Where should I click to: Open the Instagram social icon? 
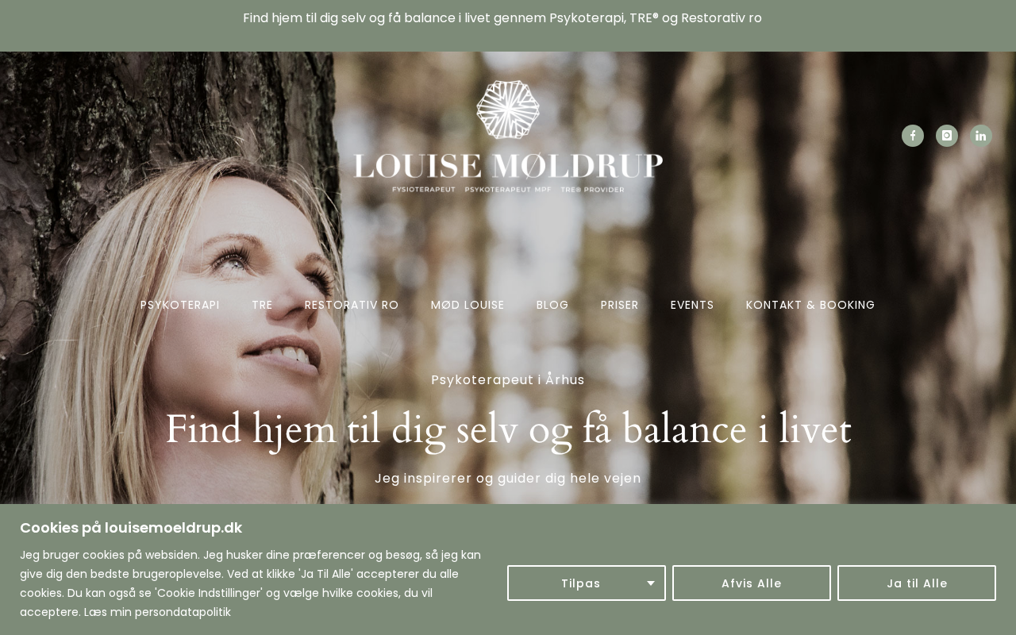pyautogui.click(x=947, y=136)
